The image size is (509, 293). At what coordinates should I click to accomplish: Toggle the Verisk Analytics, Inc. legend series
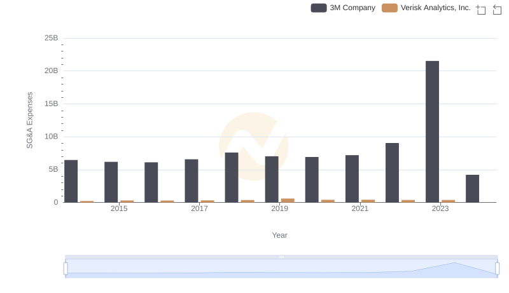pos(426,8)
